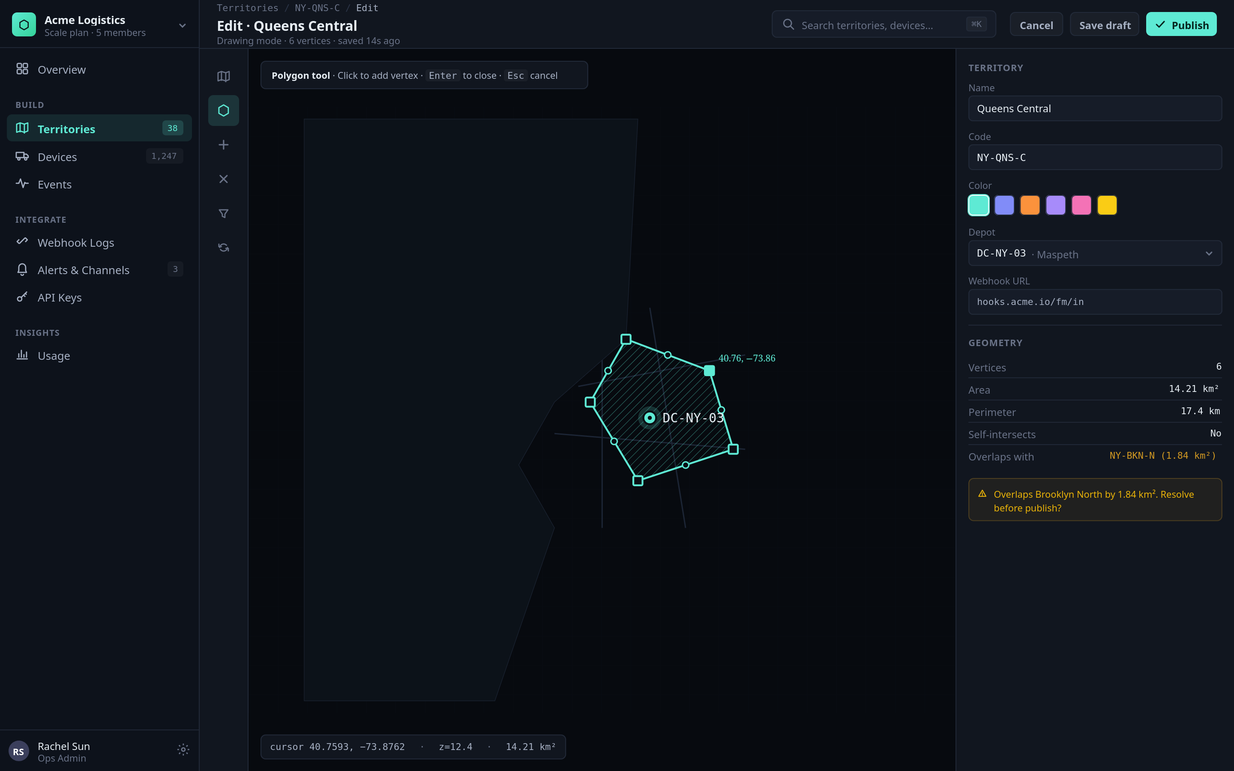Click the API Keys key icon
1234x771 pixels.
pyautogui.click(x=22, y=297)
